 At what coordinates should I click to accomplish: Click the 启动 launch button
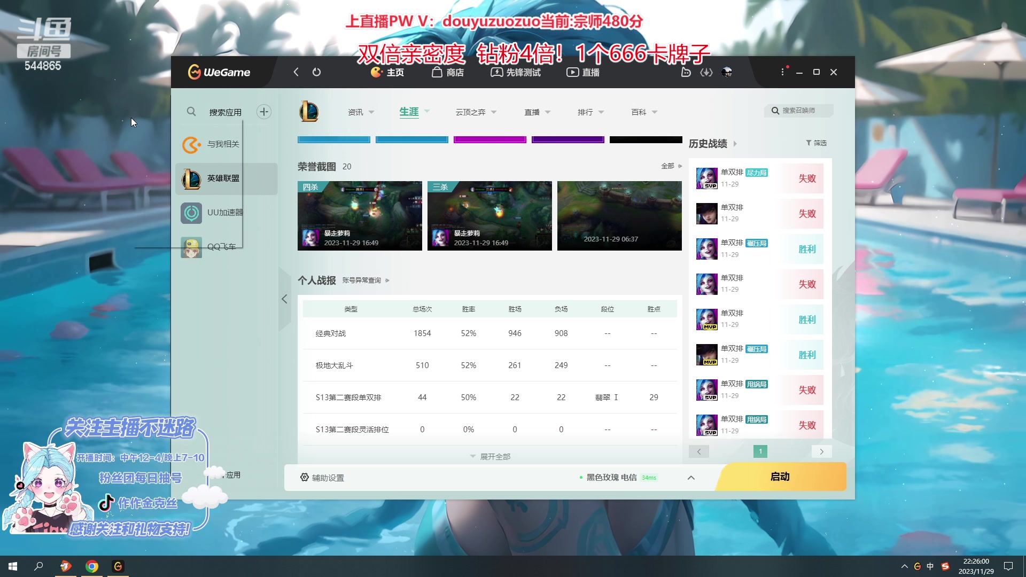click(x=781, y=477)
